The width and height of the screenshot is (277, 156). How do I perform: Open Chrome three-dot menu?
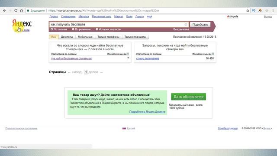[x=273, y=10]
